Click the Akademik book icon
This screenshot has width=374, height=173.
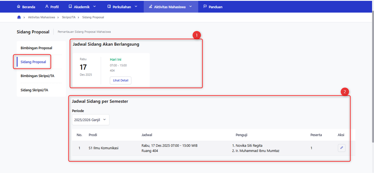[70, 7]
